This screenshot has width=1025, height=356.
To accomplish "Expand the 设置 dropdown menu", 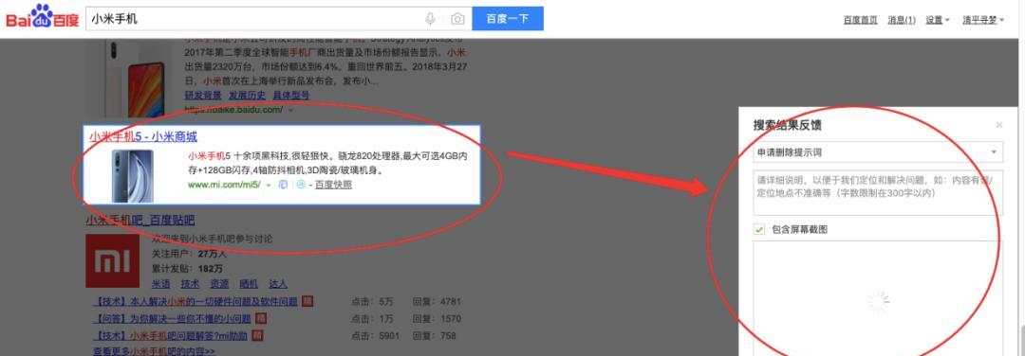I will coord(938,20).
